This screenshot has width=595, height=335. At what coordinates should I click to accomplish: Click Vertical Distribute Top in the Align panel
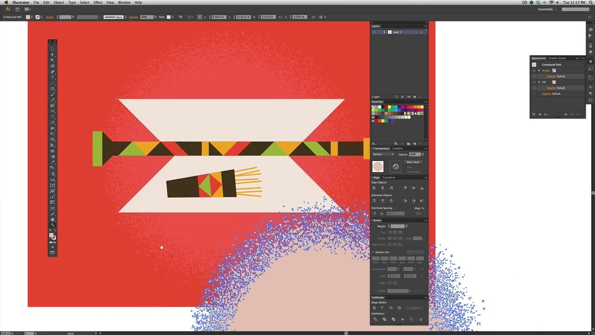(374, 201)
